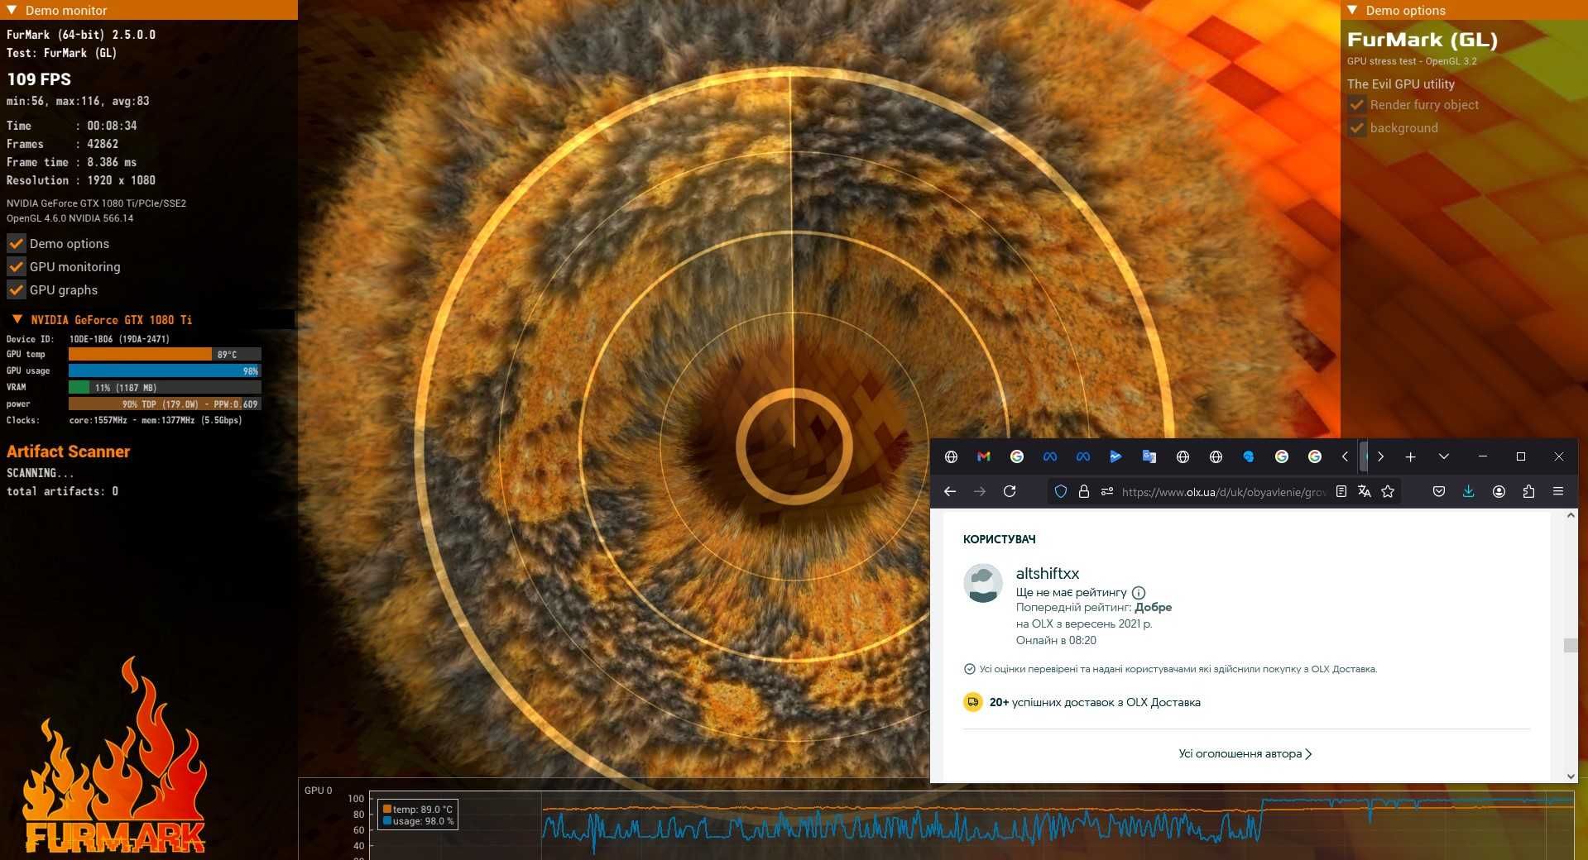Open the blue swirl-icon browser tab
This screenshot has height=860, width=1588.
[x=1248, y=456]
